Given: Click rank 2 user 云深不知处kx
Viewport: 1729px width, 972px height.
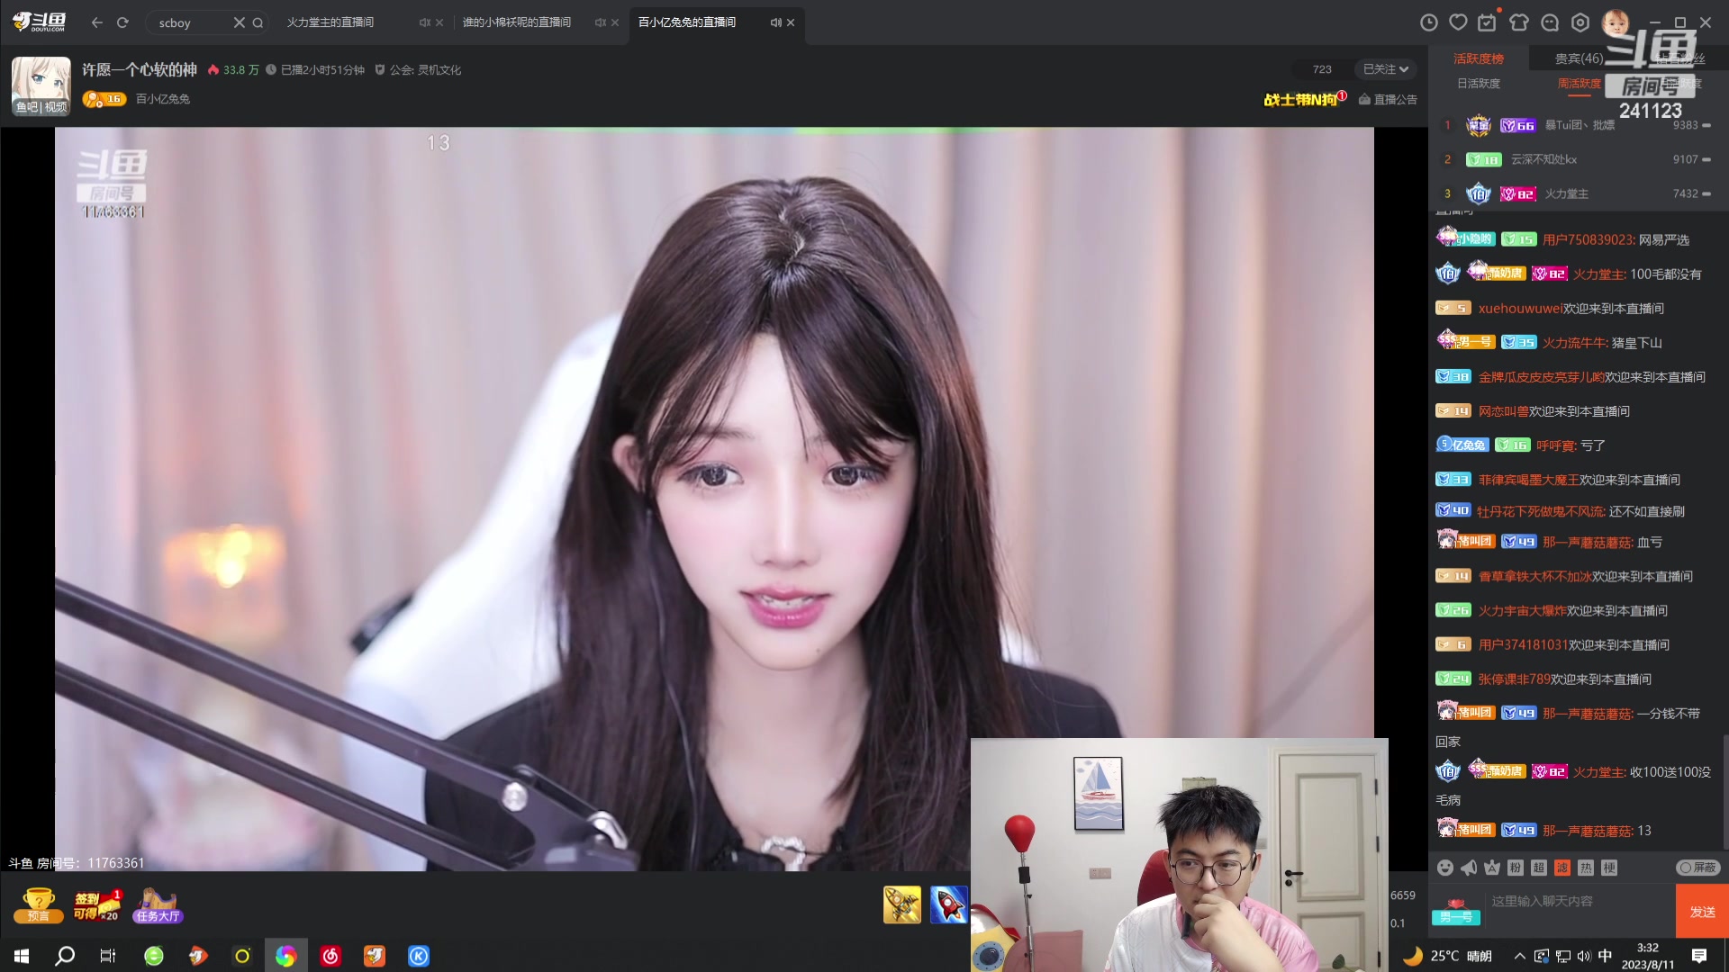Looking at the screenshot, I should [x=1543, y=160].
